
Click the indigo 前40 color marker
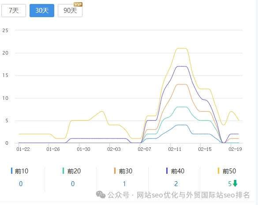coord(167,171)
